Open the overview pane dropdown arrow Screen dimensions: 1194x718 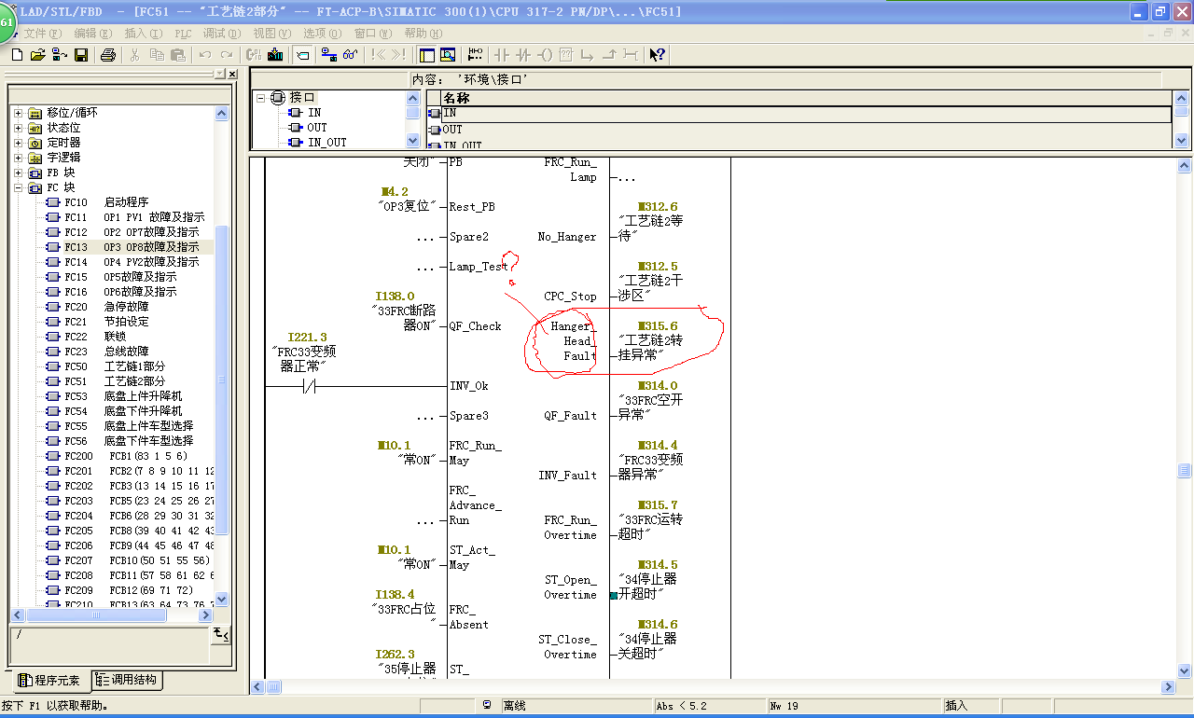pos(219,74)
